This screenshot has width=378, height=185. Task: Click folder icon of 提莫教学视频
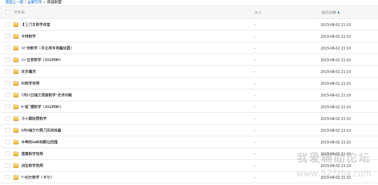[x=16, y=154]
